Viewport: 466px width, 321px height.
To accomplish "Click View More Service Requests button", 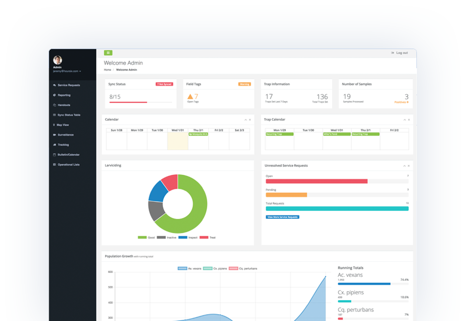I will tap(282, 217).
